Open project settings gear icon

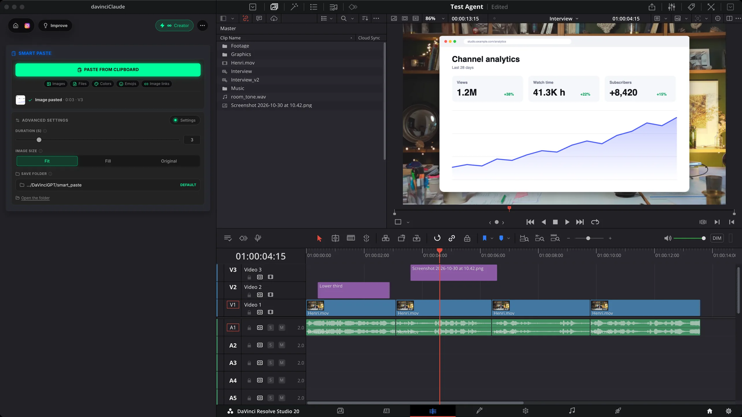(728, 411)
